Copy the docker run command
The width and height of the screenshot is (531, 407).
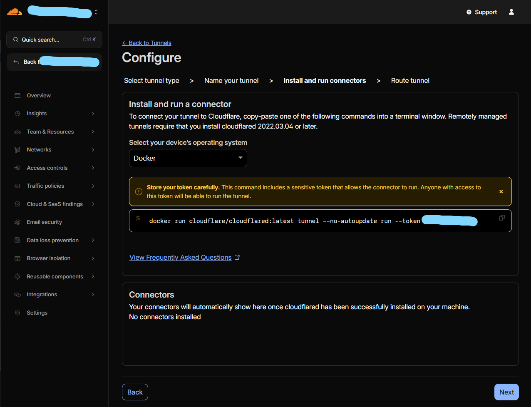(501, 218)
